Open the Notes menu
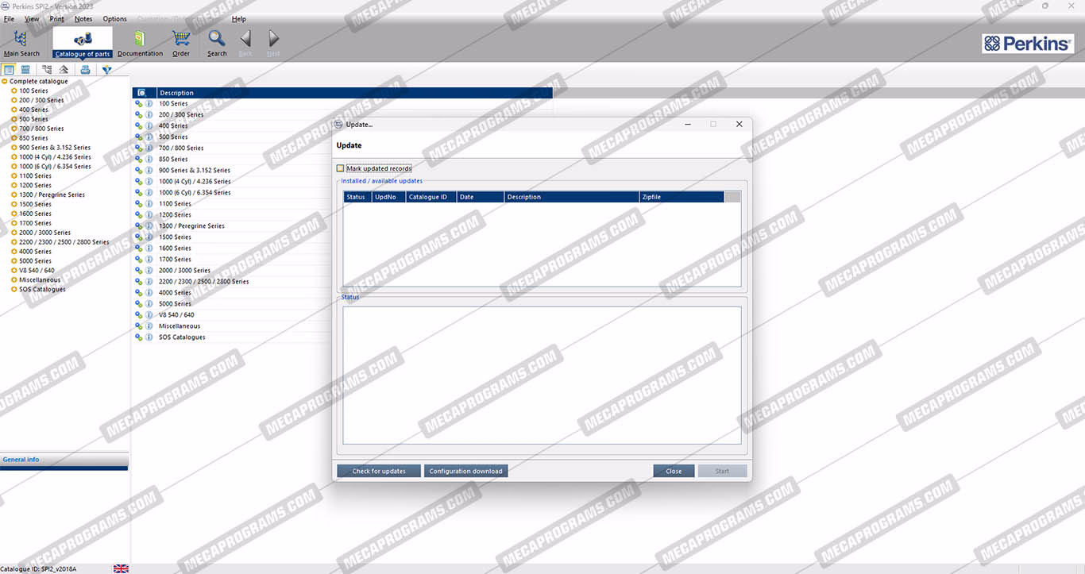Image resolution: width=1085 pixels, height=574 pixels. coord(83,19)
